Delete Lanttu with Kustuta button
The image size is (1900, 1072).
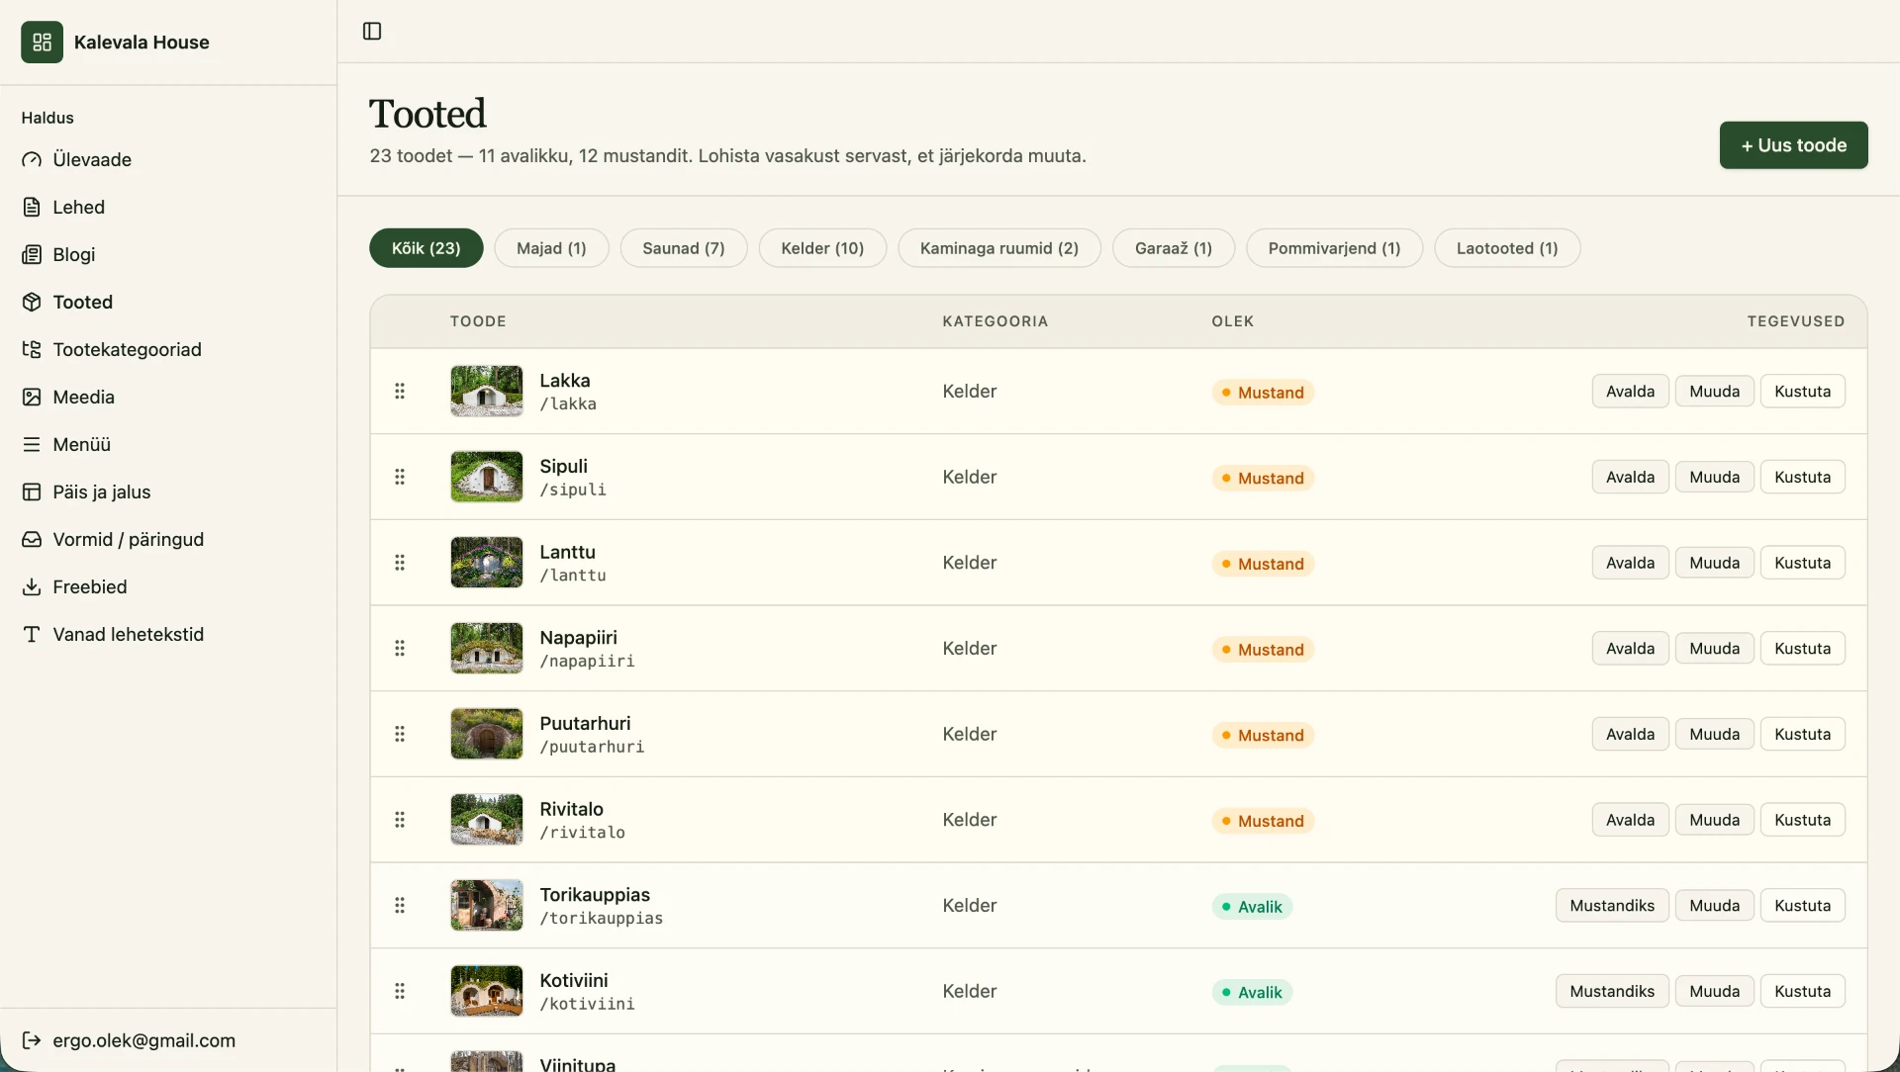tap(1803, 563)
